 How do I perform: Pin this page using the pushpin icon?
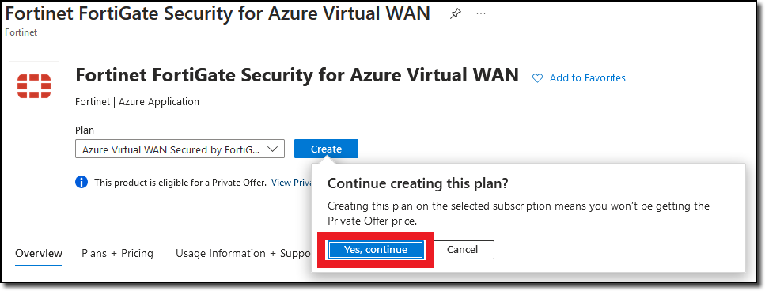[455, 14]
